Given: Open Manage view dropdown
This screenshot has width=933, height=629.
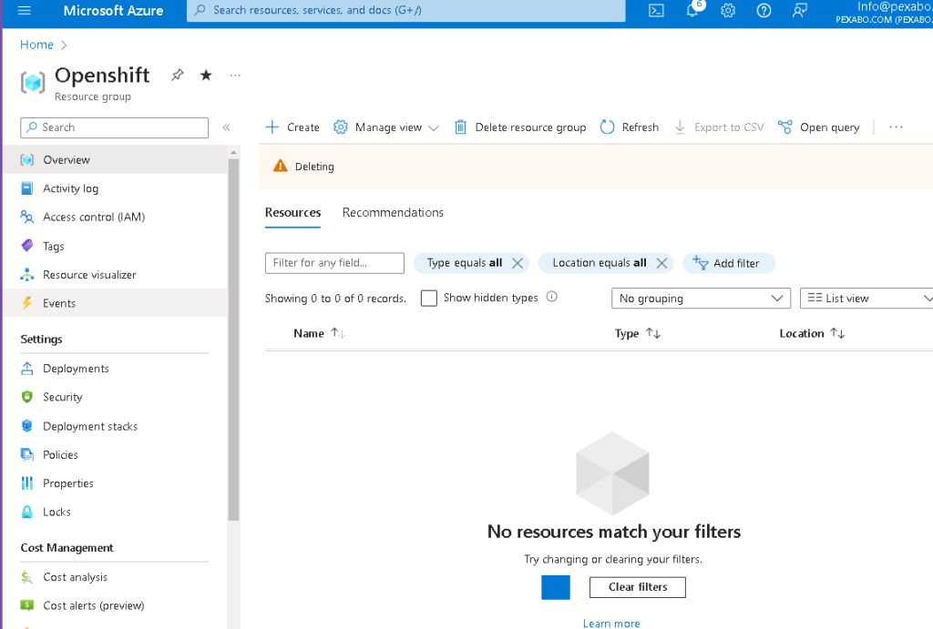Looking at the screenshot, I should click(x=386, y=127).
